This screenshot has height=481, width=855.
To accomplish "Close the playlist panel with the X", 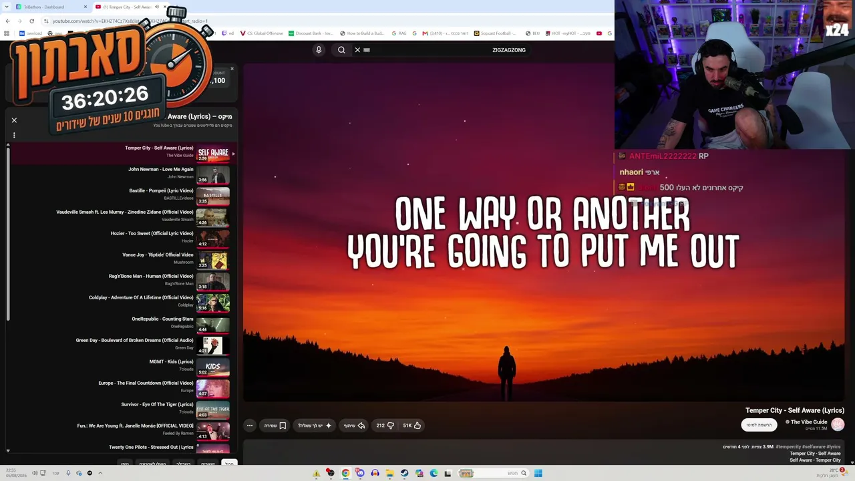I will coord(14,120).
